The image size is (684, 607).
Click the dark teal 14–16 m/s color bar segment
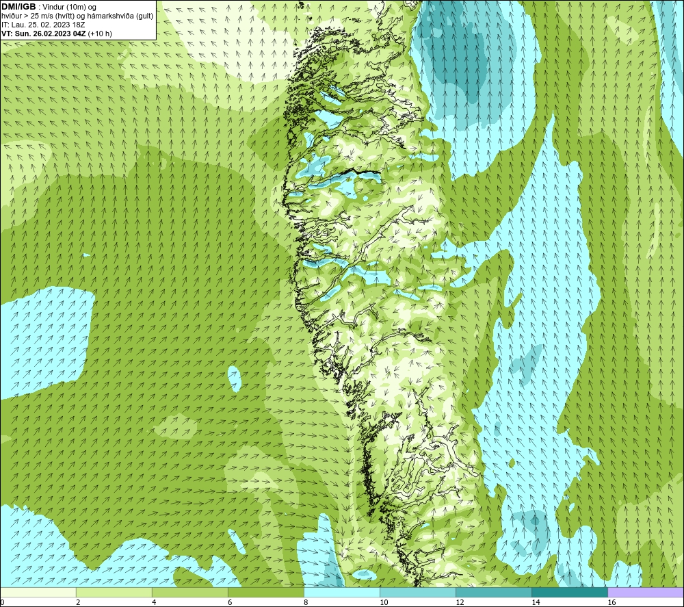(x=570, y=592)
